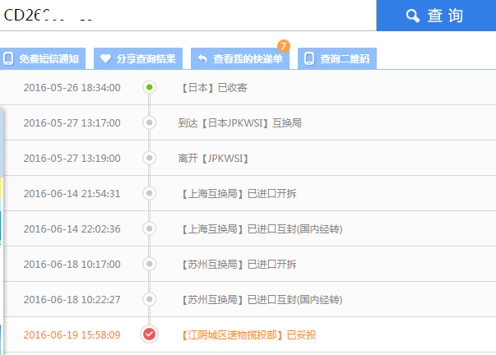Image resolution: width=496 pixels, height=355 pixels.
Task: Select 【苏州互换局】已进口开拆 status text
Action: point(238,265)
